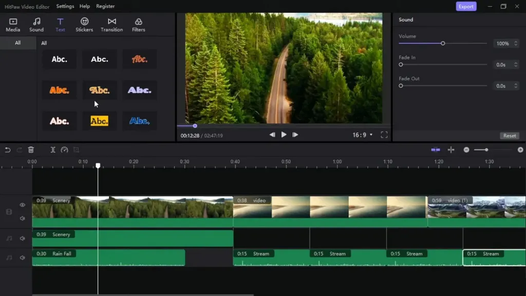Image resolution: width=526 pixels, height=296 pixels.
Task: Click the Export button
Action: 466,6
